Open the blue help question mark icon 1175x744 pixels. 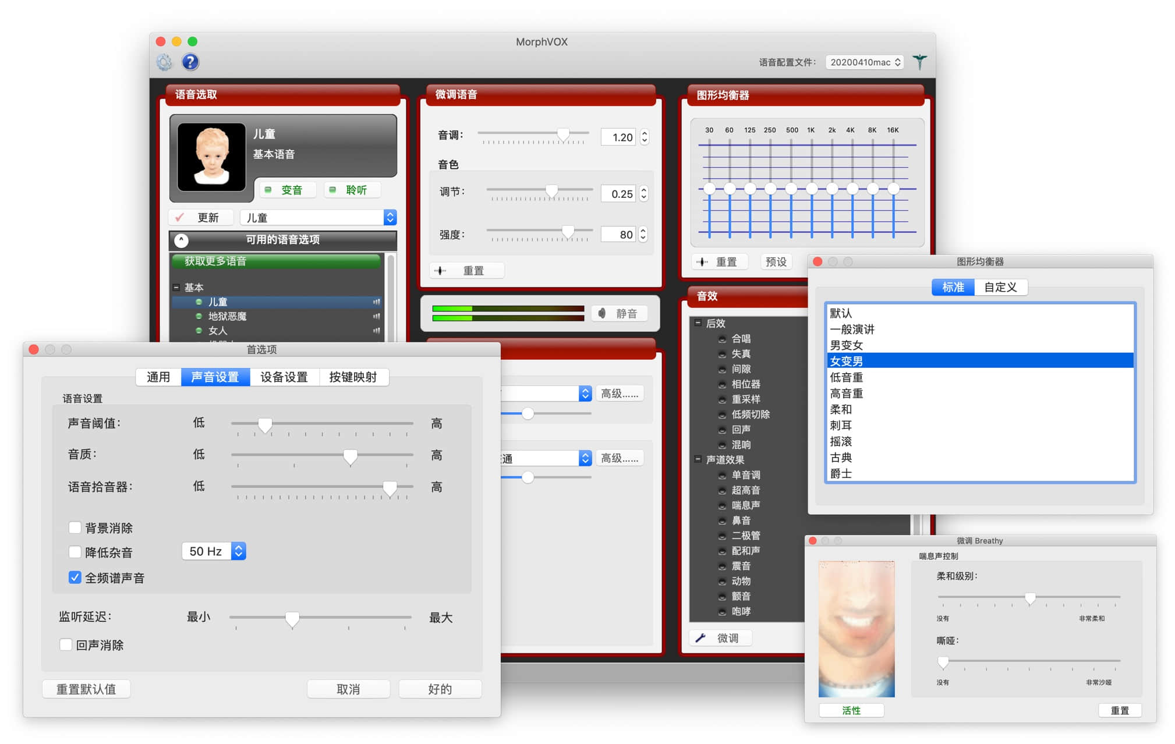[190, 62]
